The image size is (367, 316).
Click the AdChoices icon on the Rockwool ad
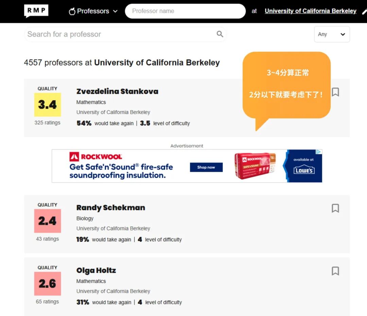319,152
